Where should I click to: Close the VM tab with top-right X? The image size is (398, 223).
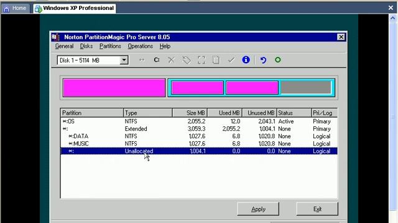tap(391, 8)
